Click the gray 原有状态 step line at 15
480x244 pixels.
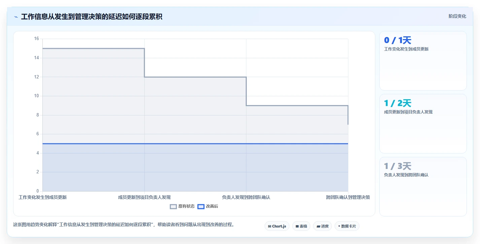coord(94,48)
